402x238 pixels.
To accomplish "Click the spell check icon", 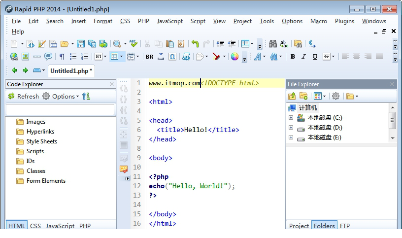I will [134, 43].
